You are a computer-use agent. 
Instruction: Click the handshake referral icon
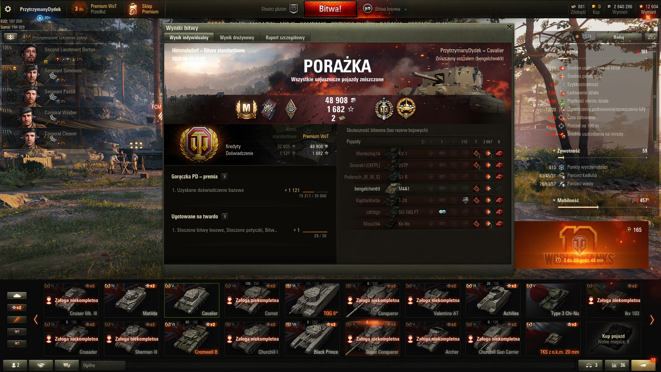41,365
